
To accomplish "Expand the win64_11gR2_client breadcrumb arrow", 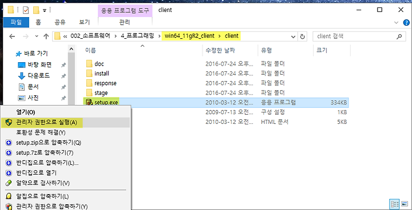I will (x=220, y=36).
